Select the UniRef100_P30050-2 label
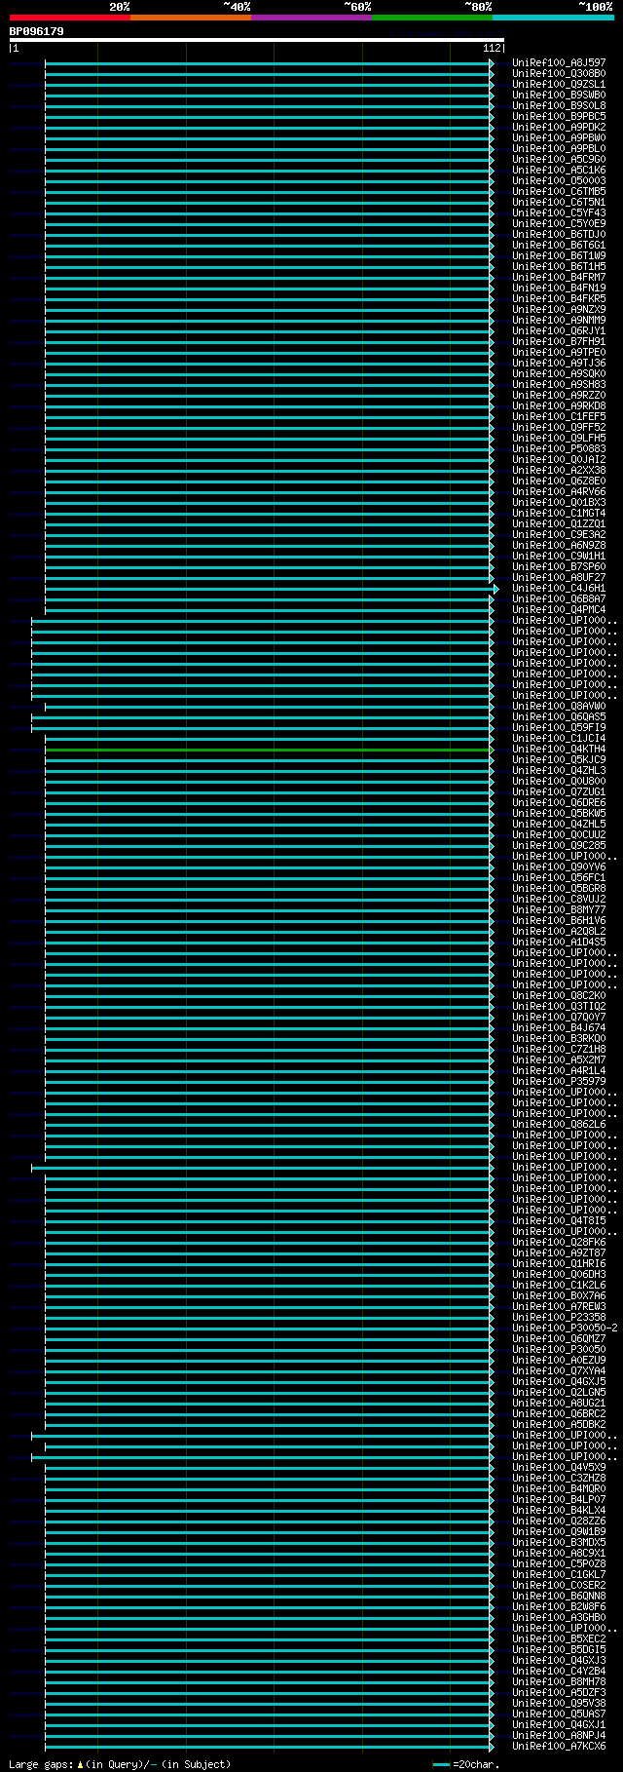The height and width of the screenshot is (1772, 623). click(565, 1328)
